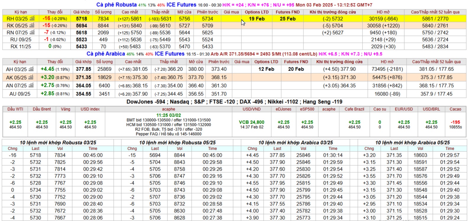The height and width of the screenshot is (221, 468).
Task: Click the 'Vàng' column header
Action: pyautogui.click(x=65, y=109)
